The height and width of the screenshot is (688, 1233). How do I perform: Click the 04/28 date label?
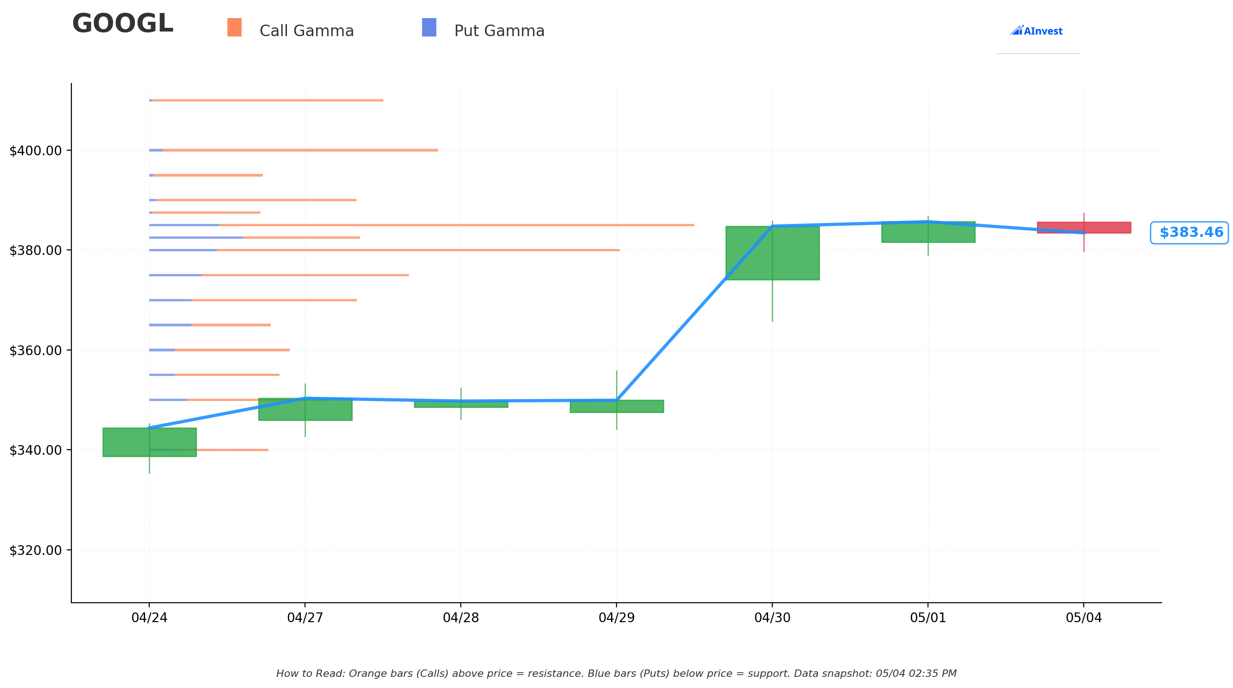tap(461, 618)
